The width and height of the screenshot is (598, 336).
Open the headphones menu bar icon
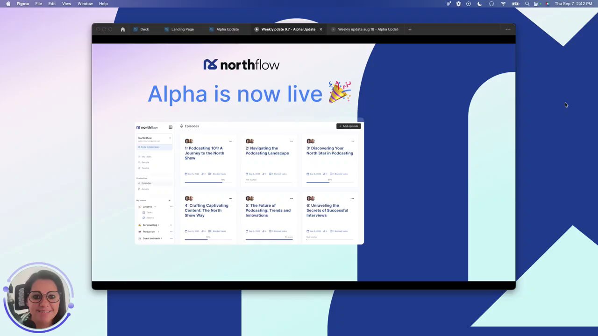(x=491, y=4)
